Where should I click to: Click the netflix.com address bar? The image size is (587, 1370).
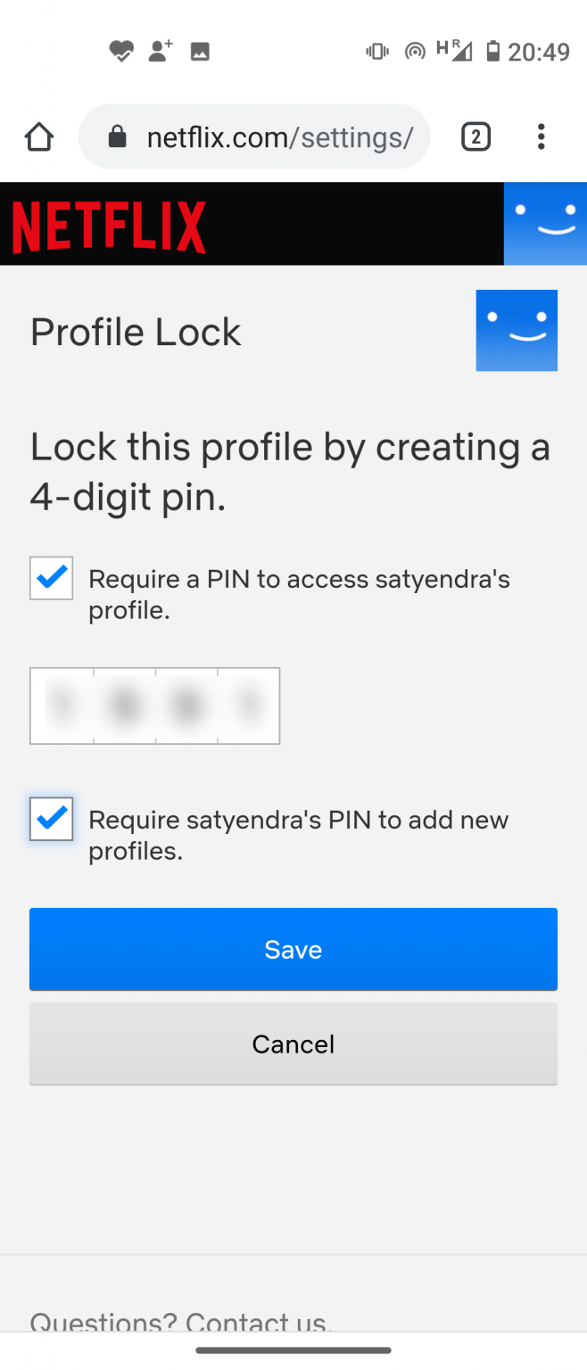point(268,136)
